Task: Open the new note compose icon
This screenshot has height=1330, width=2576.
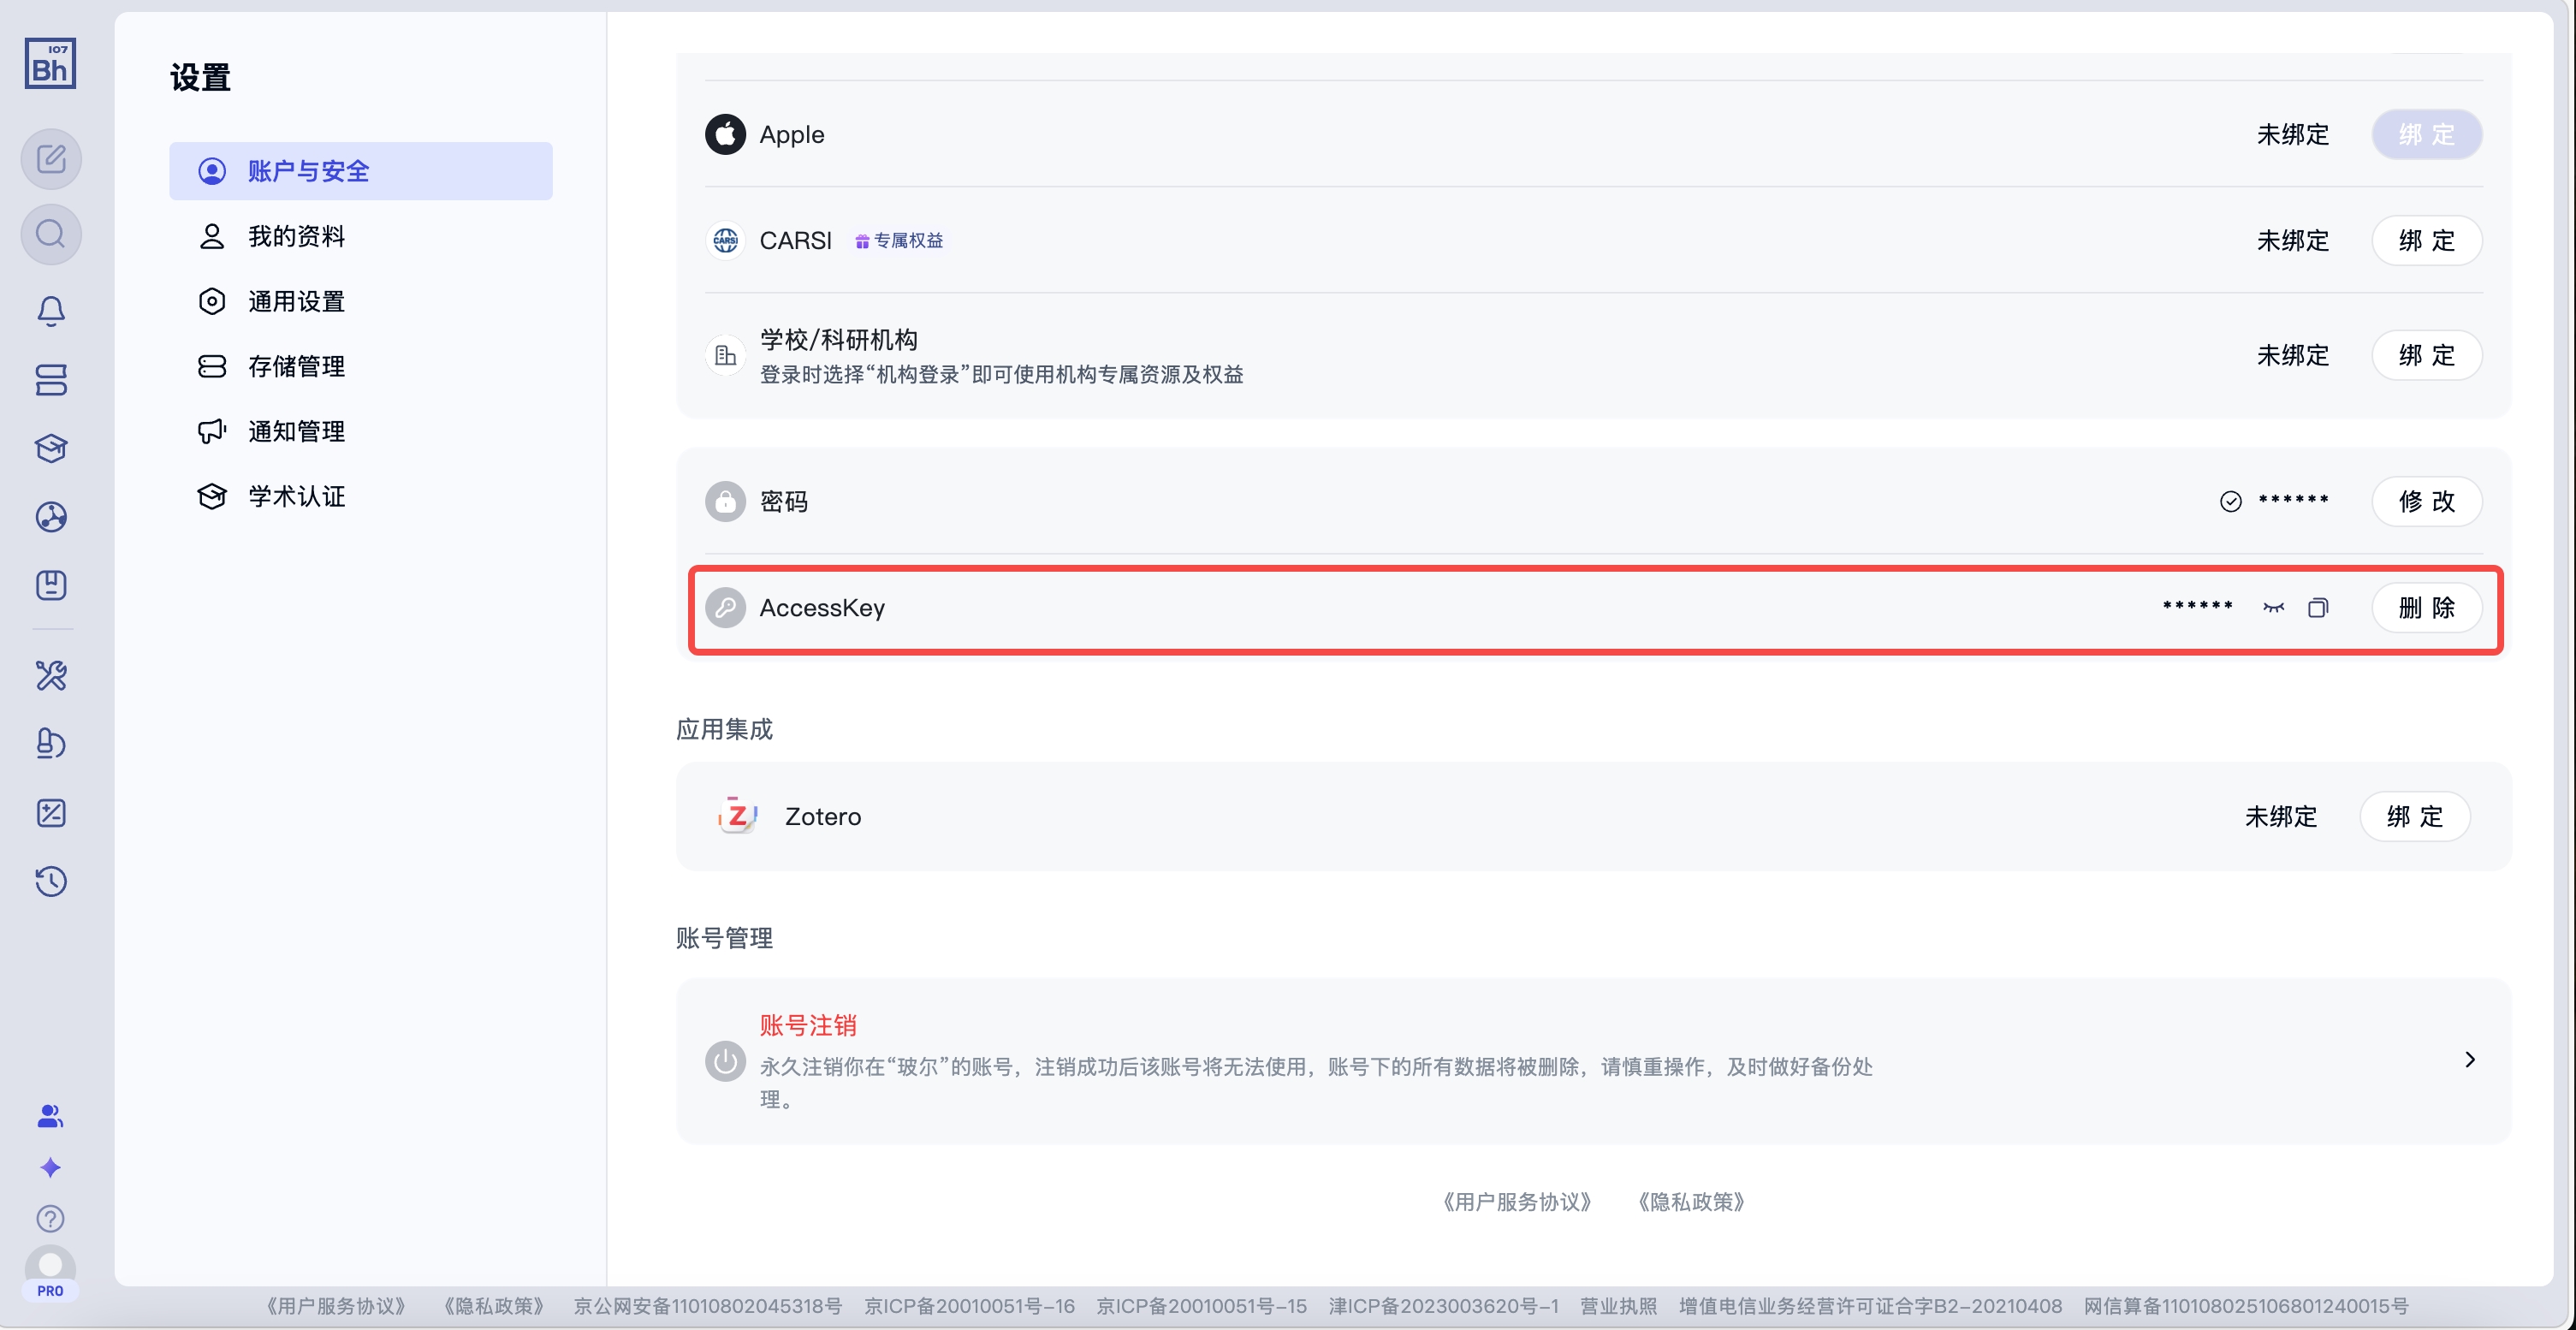Action: click(x=51, y=158)
